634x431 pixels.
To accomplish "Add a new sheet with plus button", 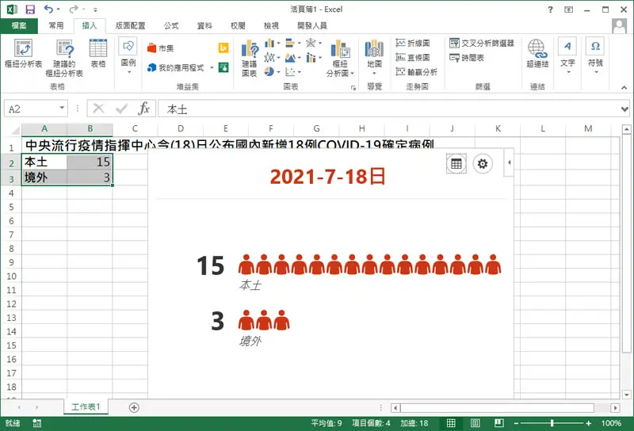I will click(x=134, y=407).
